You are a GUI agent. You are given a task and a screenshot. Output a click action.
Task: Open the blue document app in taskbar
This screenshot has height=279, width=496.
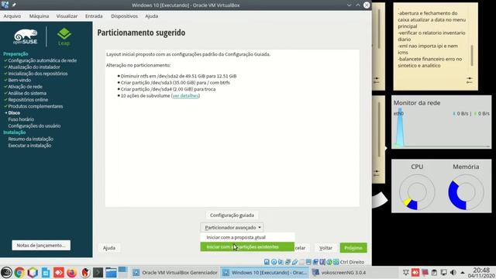(46, 272)
